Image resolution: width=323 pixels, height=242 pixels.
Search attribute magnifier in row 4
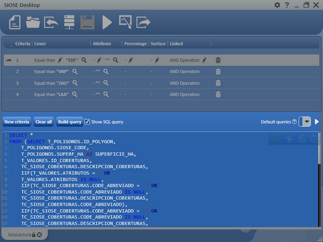(x=106, y=95)
